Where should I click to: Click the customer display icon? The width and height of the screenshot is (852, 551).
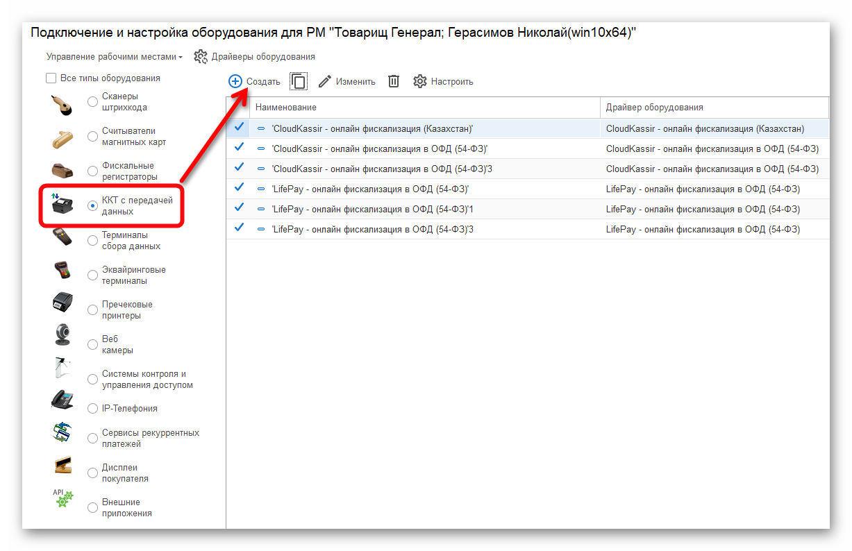[x=62, y=466]
